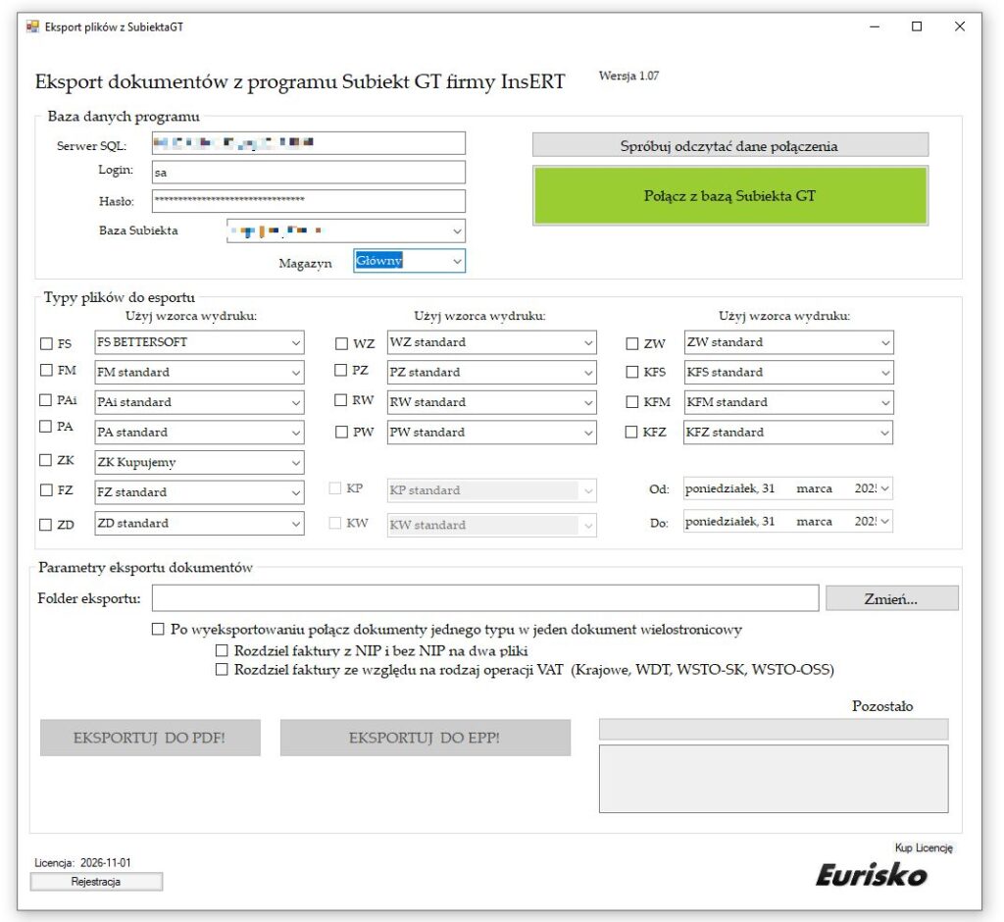1004x922 pixels.
Task: Toggle the KFM checkbox
Action: tap(632, 402)
